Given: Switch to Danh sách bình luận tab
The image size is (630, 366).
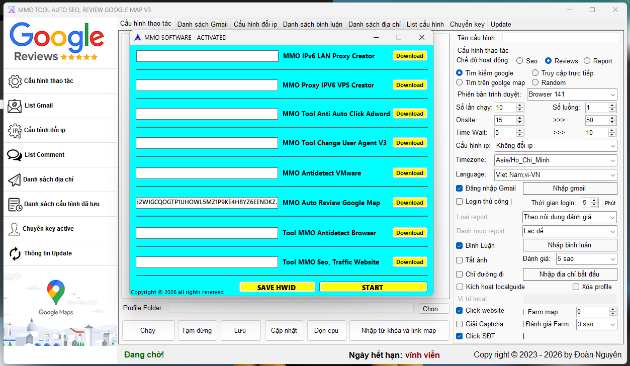Looking at the screenshot, I should point(313,24).
